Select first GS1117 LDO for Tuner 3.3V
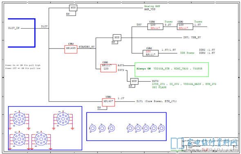Screen dimensions: 241x154 tap(155, 27)
